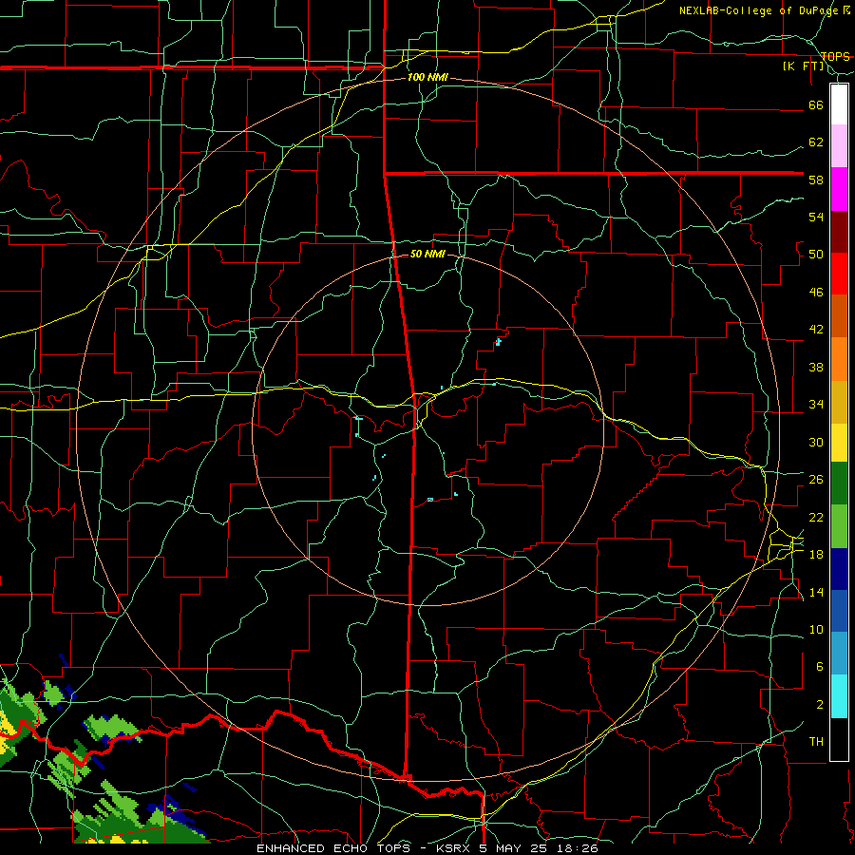Click the legend value "66"
The image size is (855, 855).
tap(816, 104)
